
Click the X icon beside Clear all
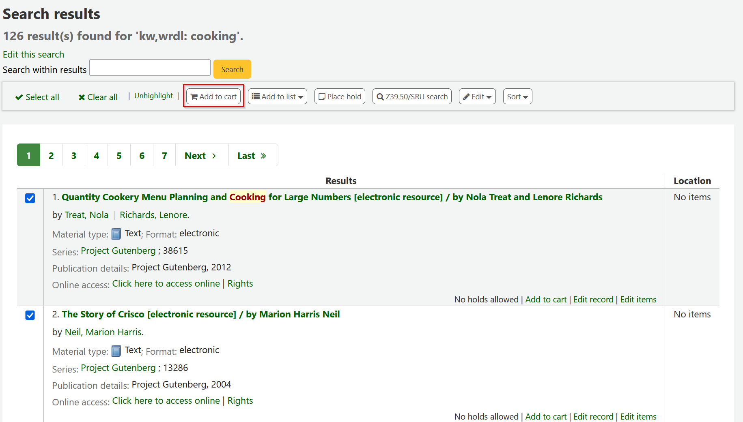(x=81, y=97)
